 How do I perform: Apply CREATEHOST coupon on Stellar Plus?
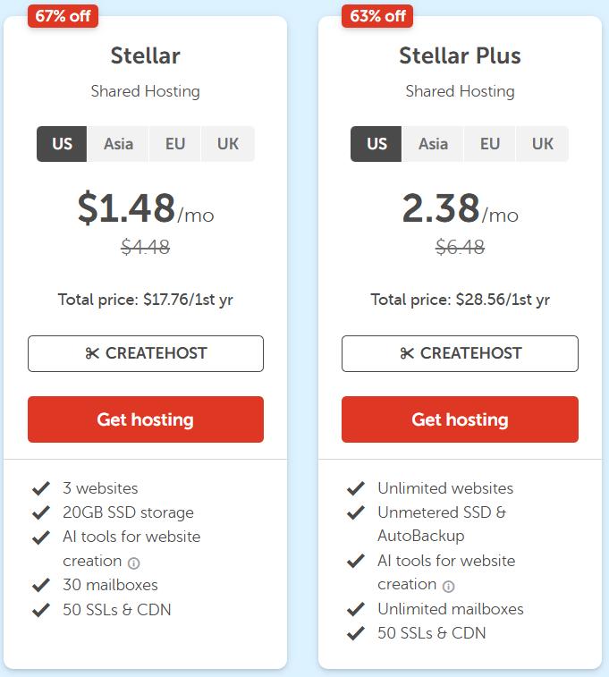[x=460, y=353]
